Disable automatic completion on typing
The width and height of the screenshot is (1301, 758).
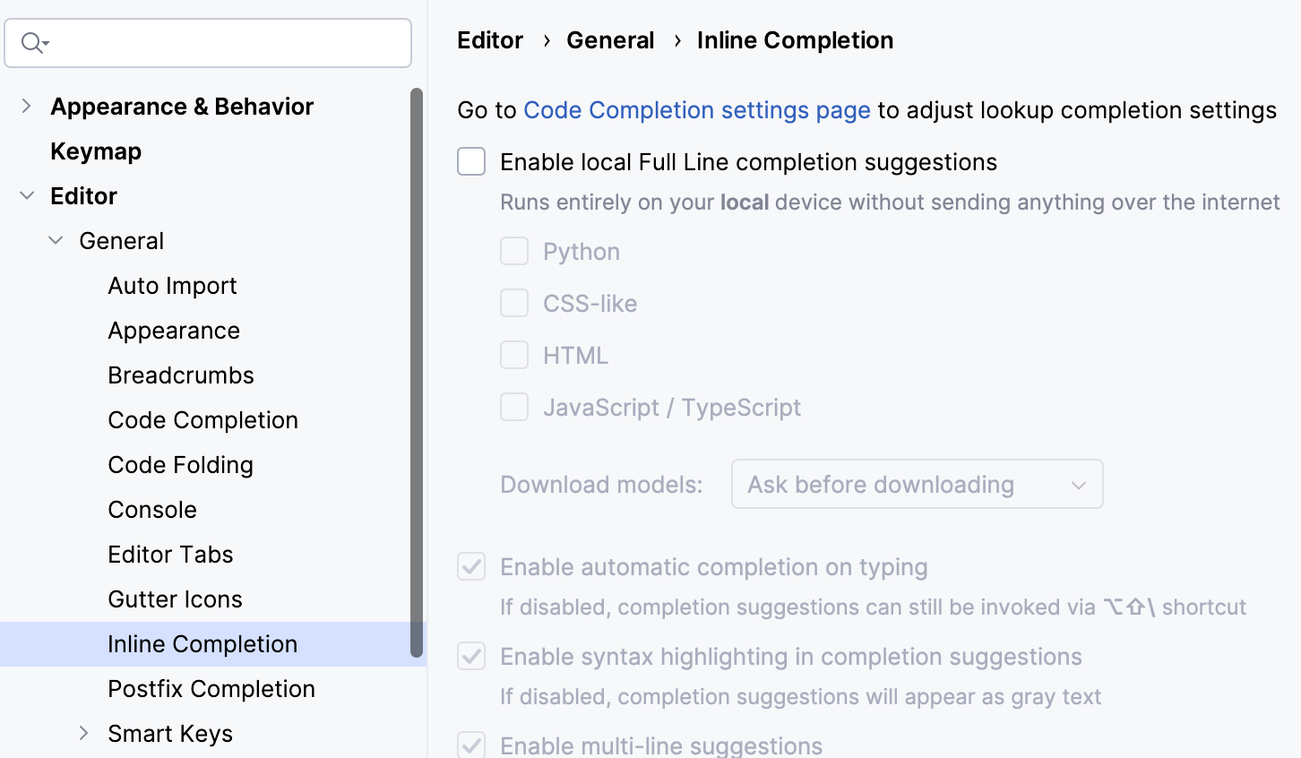[471, 567]
